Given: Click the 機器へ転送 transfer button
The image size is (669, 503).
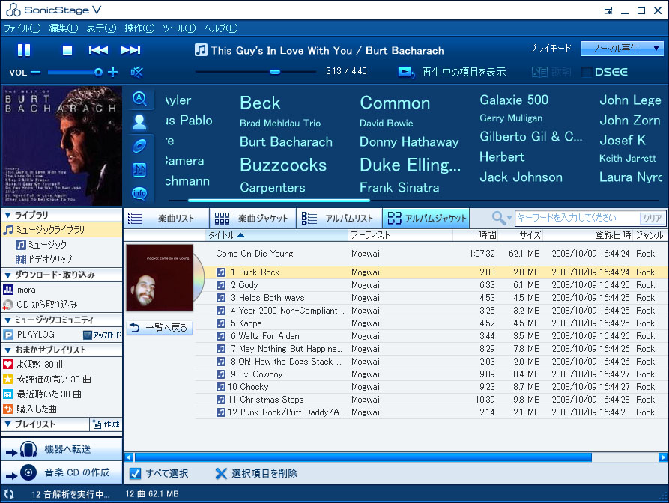Looking at the screenshot, I should (61, 449).
